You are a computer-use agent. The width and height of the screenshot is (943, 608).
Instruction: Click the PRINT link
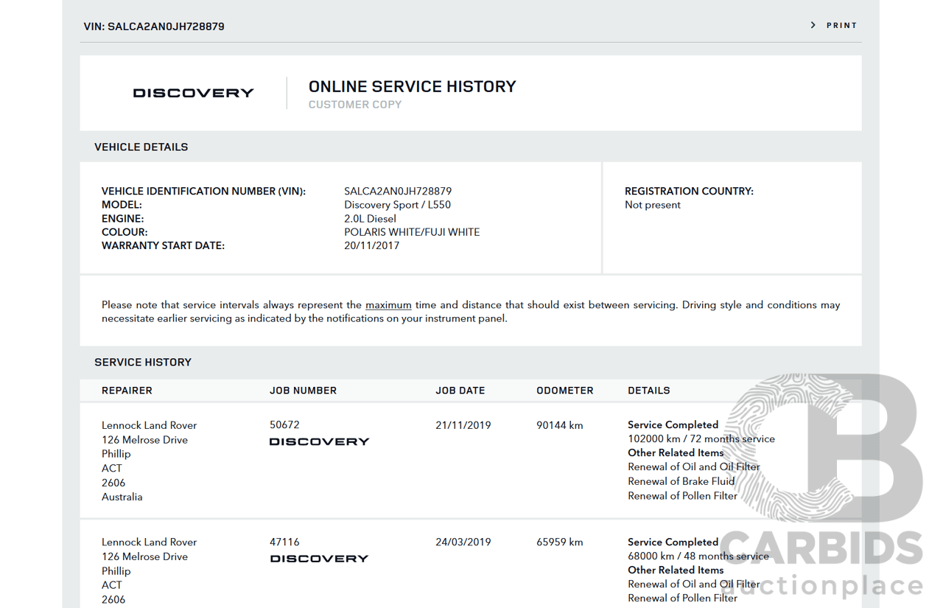point(841,26)
